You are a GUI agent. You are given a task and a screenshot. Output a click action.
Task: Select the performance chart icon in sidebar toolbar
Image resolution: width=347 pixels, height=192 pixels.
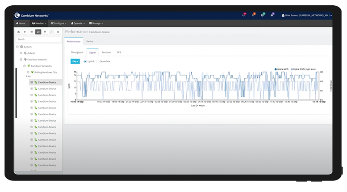pos(38,32)
